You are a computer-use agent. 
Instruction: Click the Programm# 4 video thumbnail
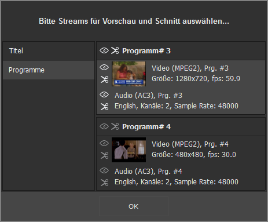click(x=129, y=150)
